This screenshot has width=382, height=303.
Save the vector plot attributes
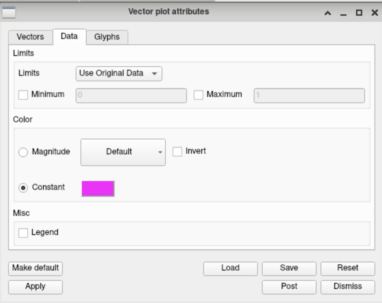[x=289, y=269]
